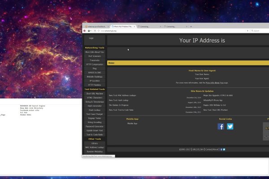Screen dimensions: 269x179
Task: Open the HTML Characters tool
Action: tap(95, 98)
